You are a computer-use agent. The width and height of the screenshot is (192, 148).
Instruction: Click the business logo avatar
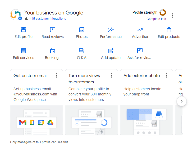[16, 15]
